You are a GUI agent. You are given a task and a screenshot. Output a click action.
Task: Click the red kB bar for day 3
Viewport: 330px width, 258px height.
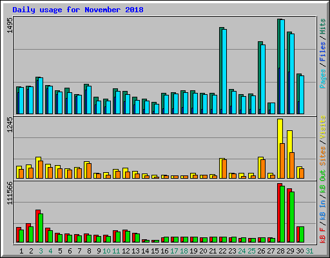coord(37,226)
